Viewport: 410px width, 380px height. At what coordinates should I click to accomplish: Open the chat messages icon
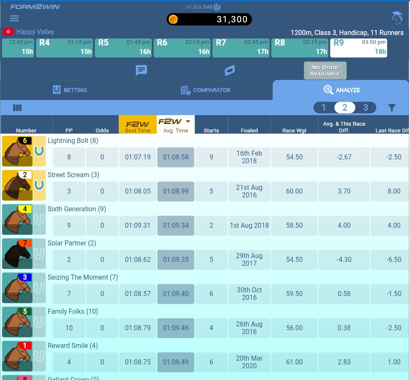(141, 70)
